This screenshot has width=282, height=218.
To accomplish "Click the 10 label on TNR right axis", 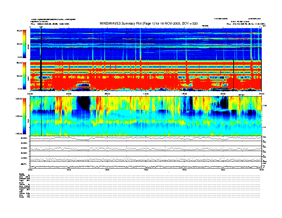I will (x=264, y=127).
